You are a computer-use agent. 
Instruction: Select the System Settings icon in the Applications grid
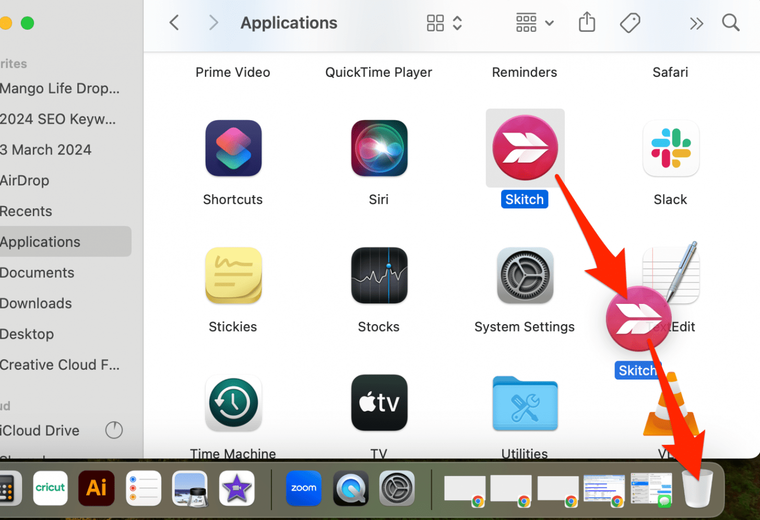525,276
